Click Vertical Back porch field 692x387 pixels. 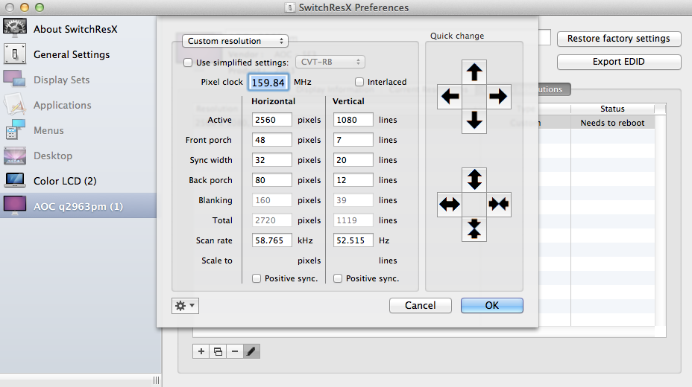point(353,180)
